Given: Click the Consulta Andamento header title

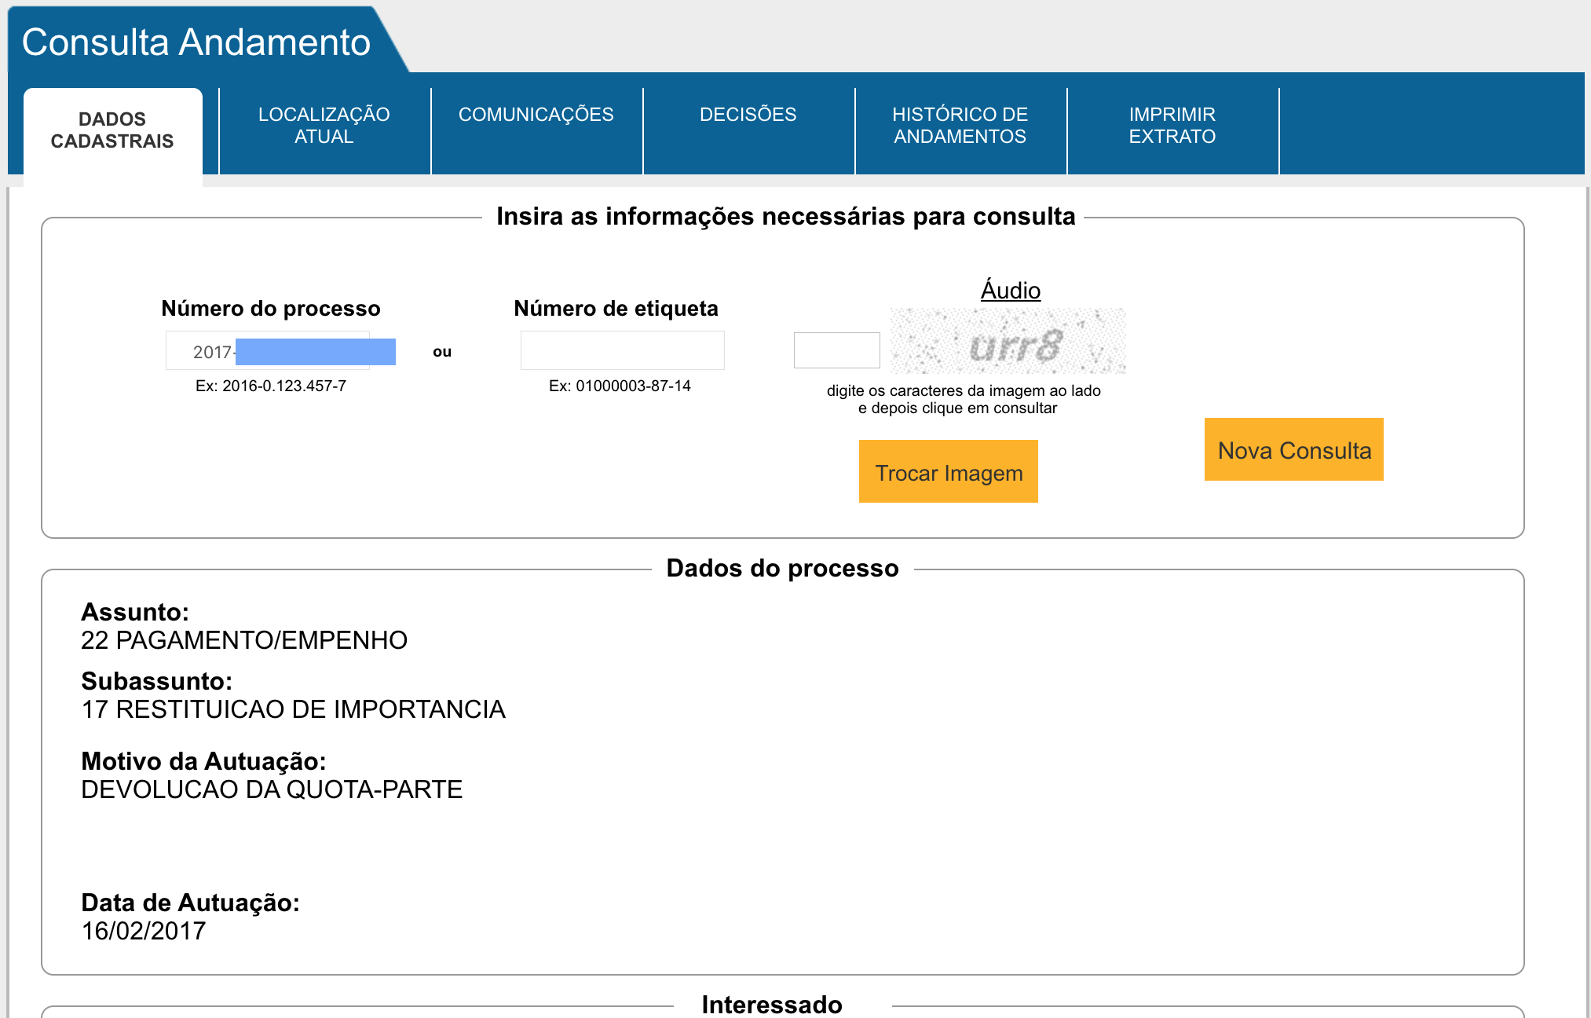Looking at the screenshot, I should point(196,42).
